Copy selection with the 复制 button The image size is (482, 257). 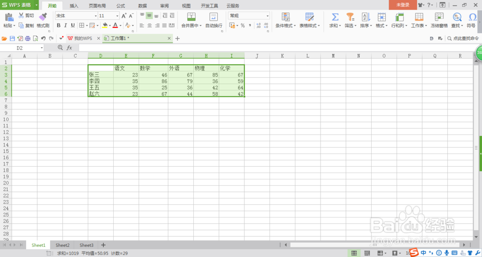point(26,26)
